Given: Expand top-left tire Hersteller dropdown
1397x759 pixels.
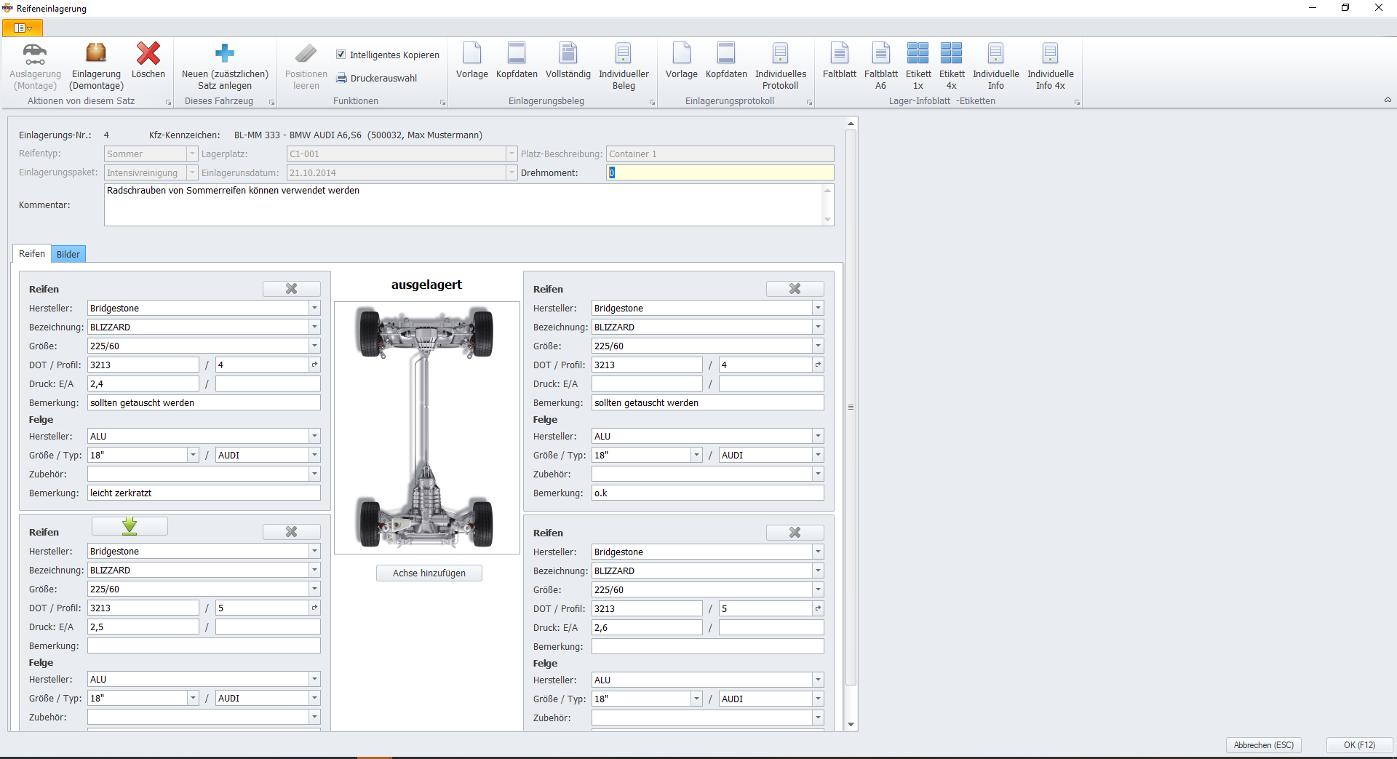Looking at the screenshot, I should pos(314,309).
